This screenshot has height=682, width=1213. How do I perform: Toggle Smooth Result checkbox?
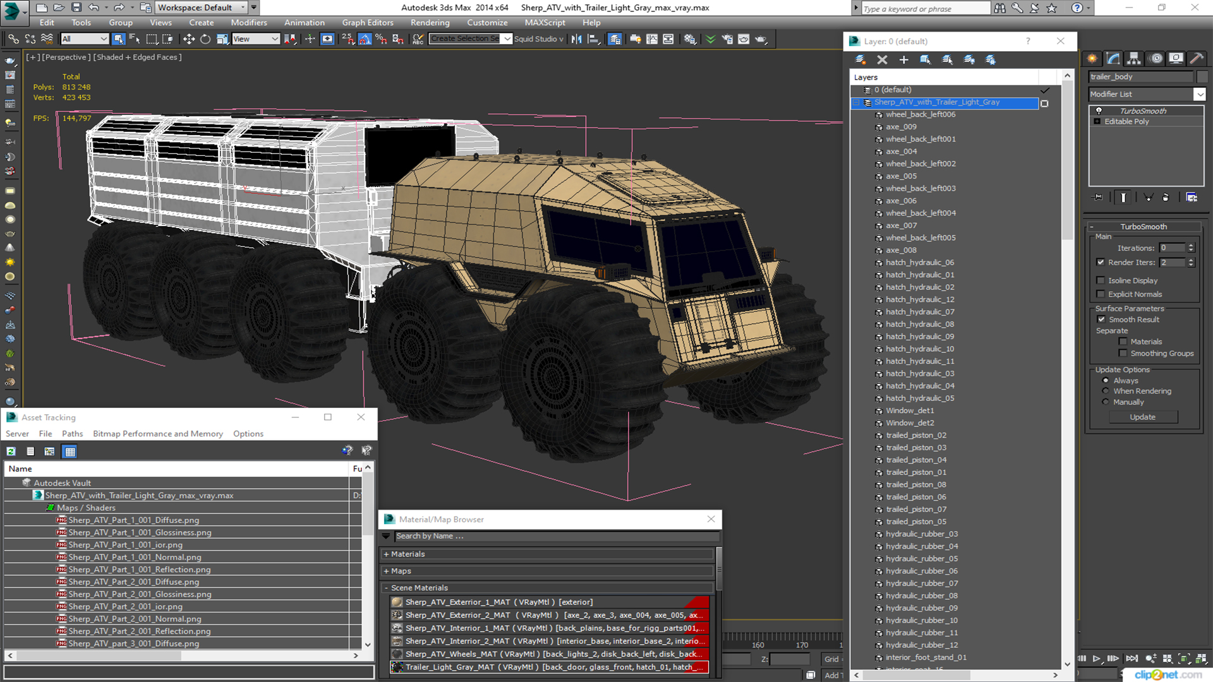(1101, 320)
